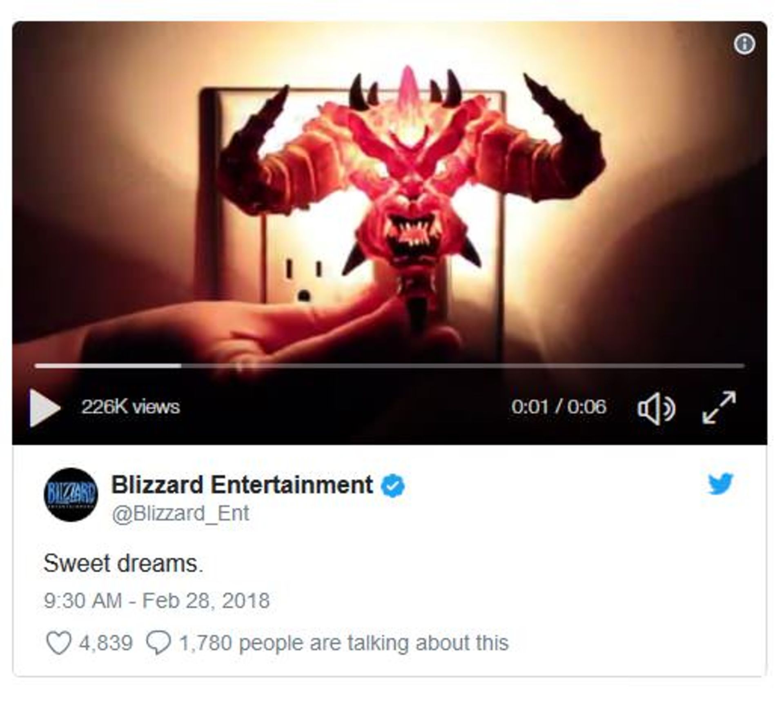Open the Blizzard Entertainment profile name
Viewport: 784px width, 706px height.
click(242, 485)
